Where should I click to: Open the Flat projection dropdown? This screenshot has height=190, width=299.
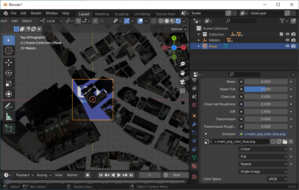point(263,156)
